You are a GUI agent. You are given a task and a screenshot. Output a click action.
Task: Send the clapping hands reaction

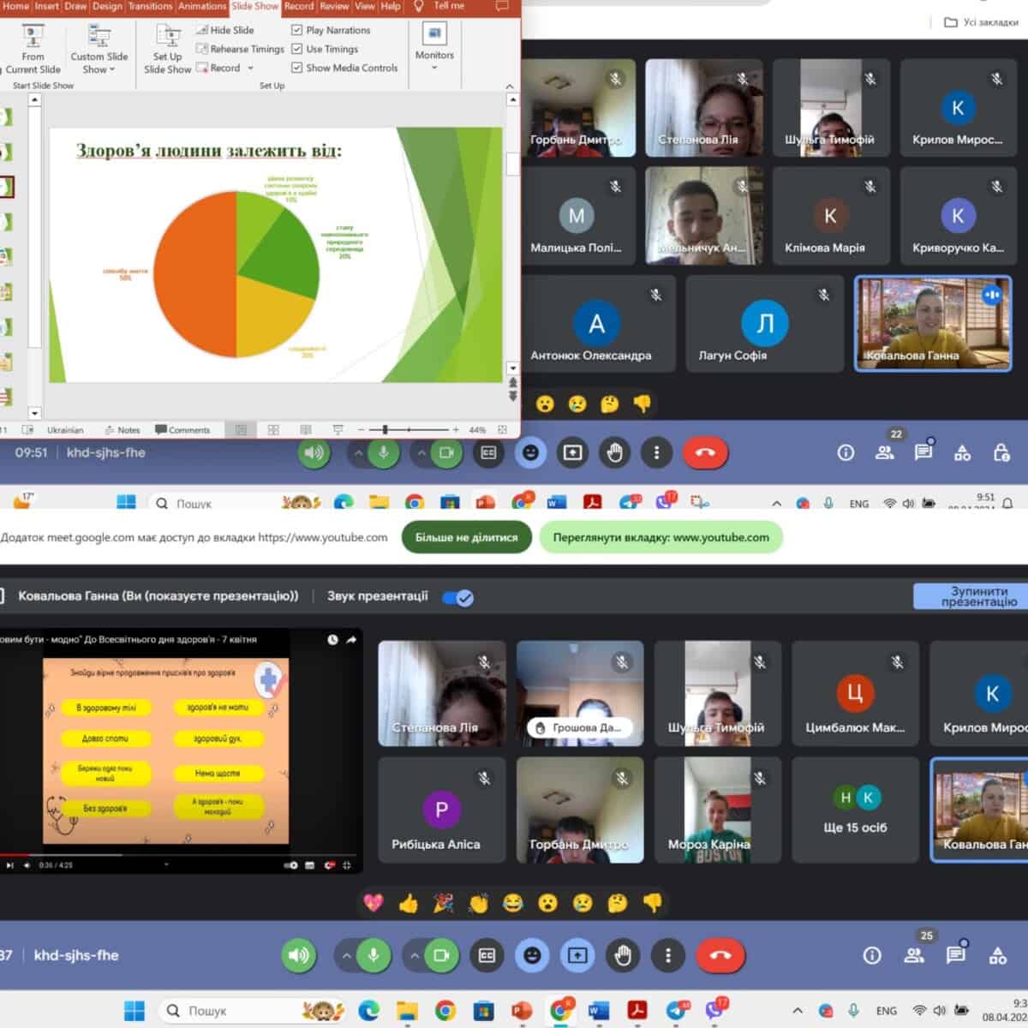click(478, 902)
